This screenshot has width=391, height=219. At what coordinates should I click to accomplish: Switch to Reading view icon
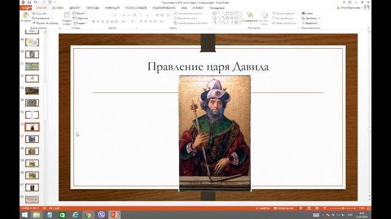coord(317,208)
